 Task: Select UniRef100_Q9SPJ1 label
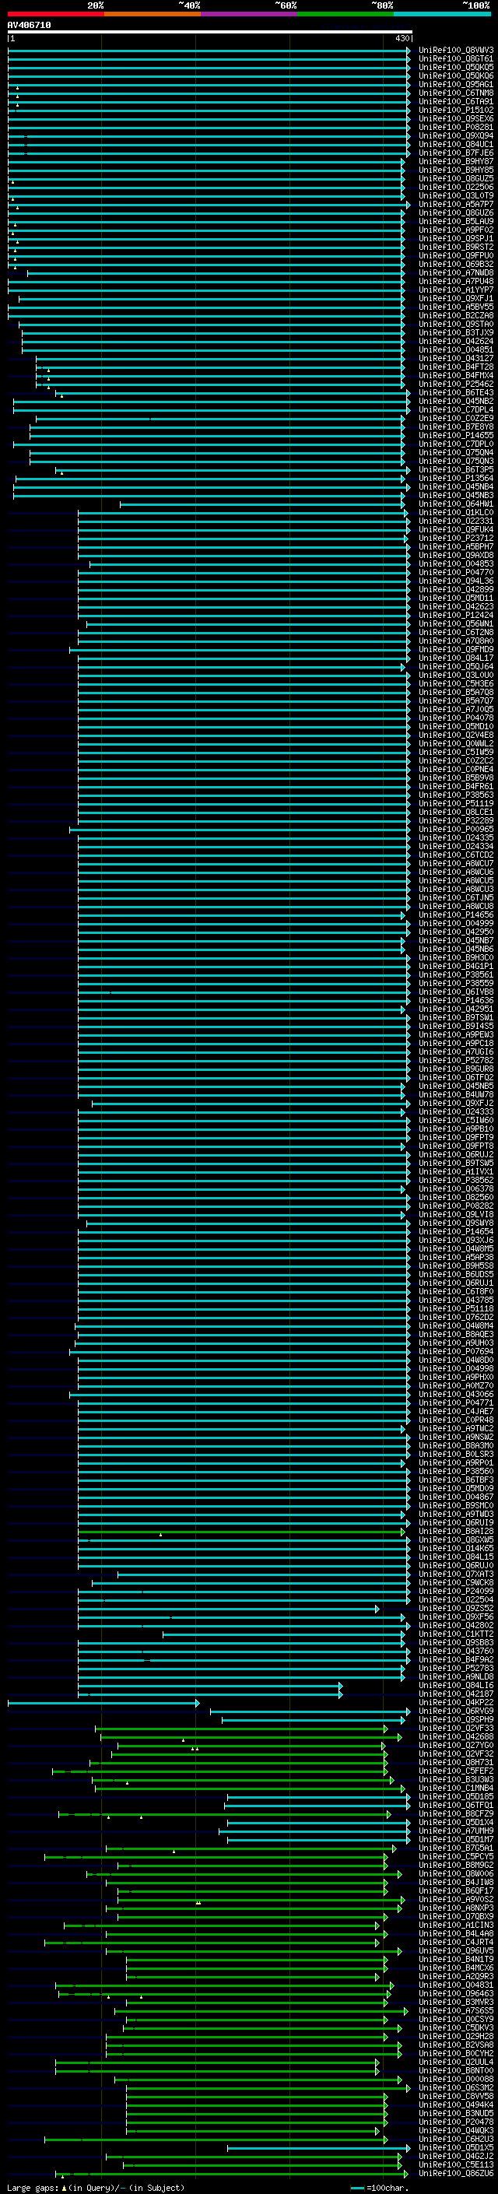tap(455, 238)
